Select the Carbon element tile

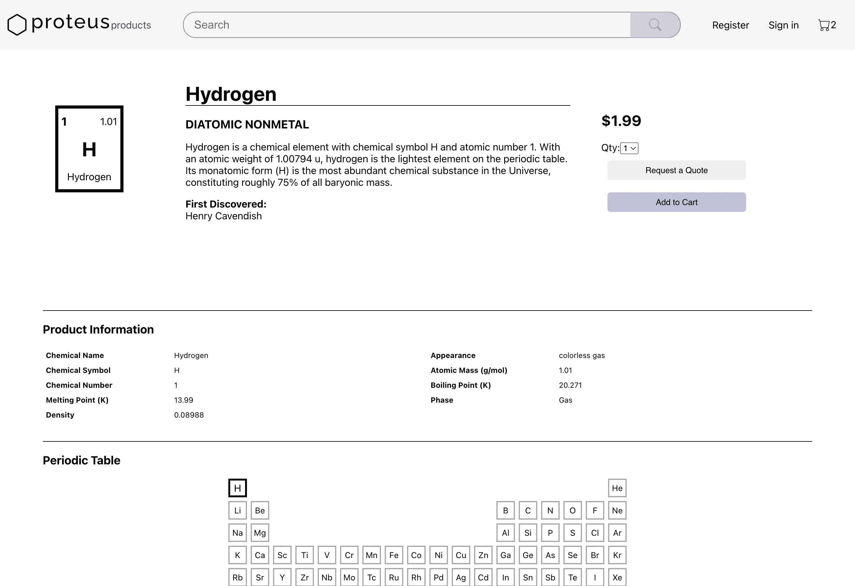(528, 511)
